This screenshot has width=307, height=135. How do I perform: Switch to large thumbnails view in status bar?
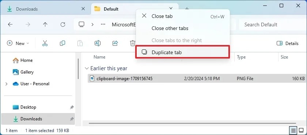coord(301,130)
